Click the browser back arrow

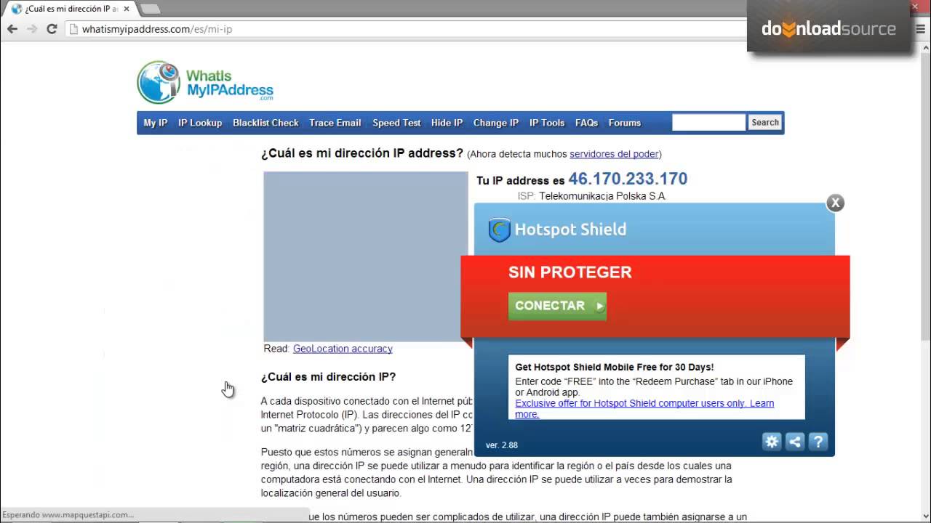click(12, 29)
